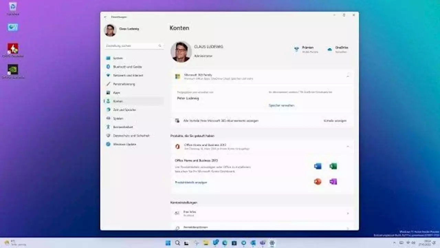Screen dimensions: 440x248
Task: Open the Ihre Infos settings row
Action: tap(262, 213)
